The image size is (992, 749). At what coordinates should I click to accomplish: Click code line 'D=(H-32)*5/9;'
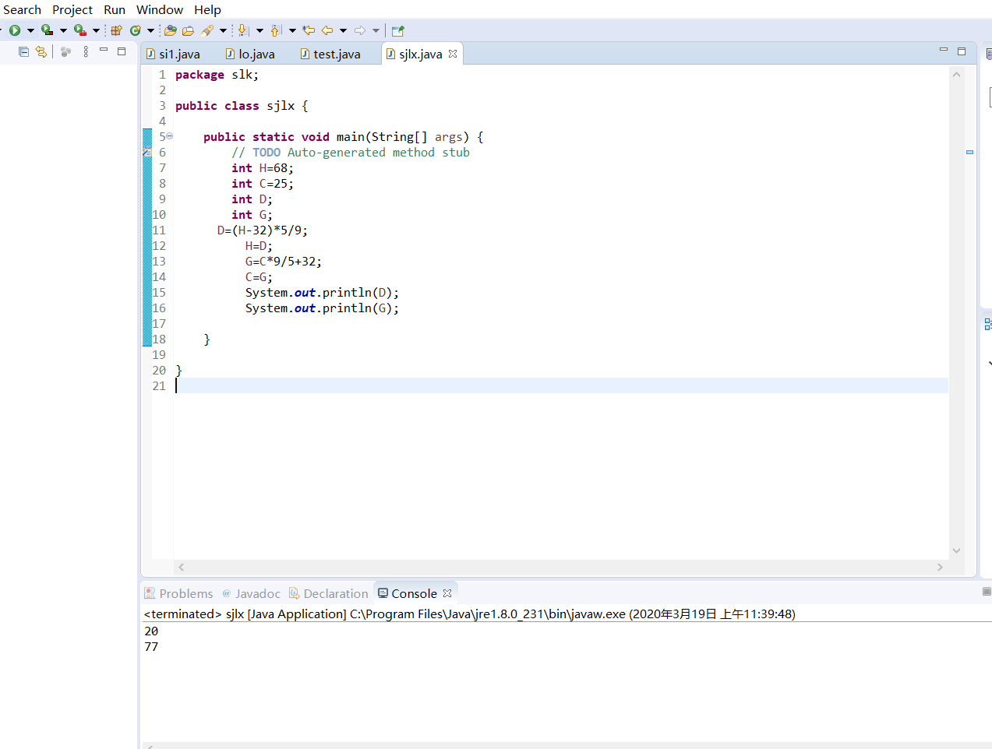[263, 230]
